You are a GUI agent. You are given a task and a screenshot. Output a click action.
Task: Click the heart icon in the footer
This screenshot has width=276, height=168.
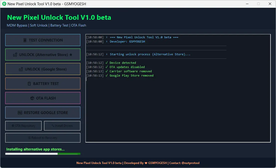(146, 163)
